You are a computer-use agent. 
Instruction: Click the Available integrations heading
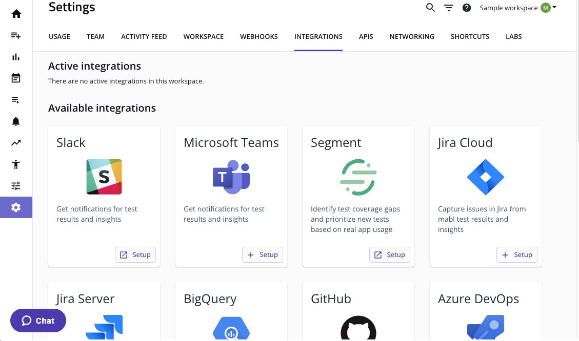pos(102,108)
